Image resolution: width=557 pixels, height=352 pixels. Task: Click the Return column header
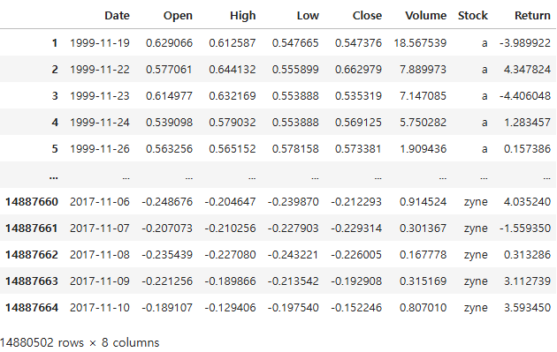pos(532,16)
